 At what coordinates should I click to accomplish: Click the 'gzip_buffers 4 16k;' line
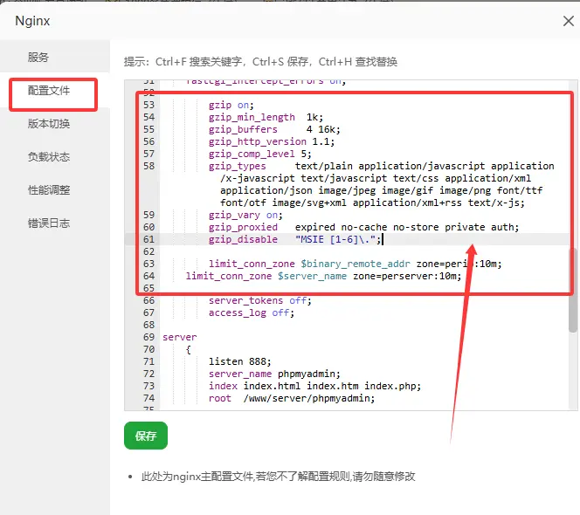click(274, 129)
